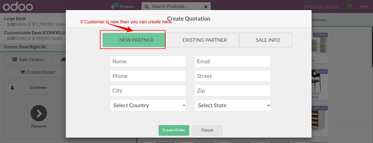The height and width of the screenshot is (143, 373).
Task: Clear the product search with the X icon
Action: click(206, 7)
